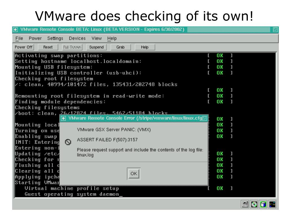Click "Checking root filesystem" console line
The width and height of the screenshot is (289, 216).
54,79
